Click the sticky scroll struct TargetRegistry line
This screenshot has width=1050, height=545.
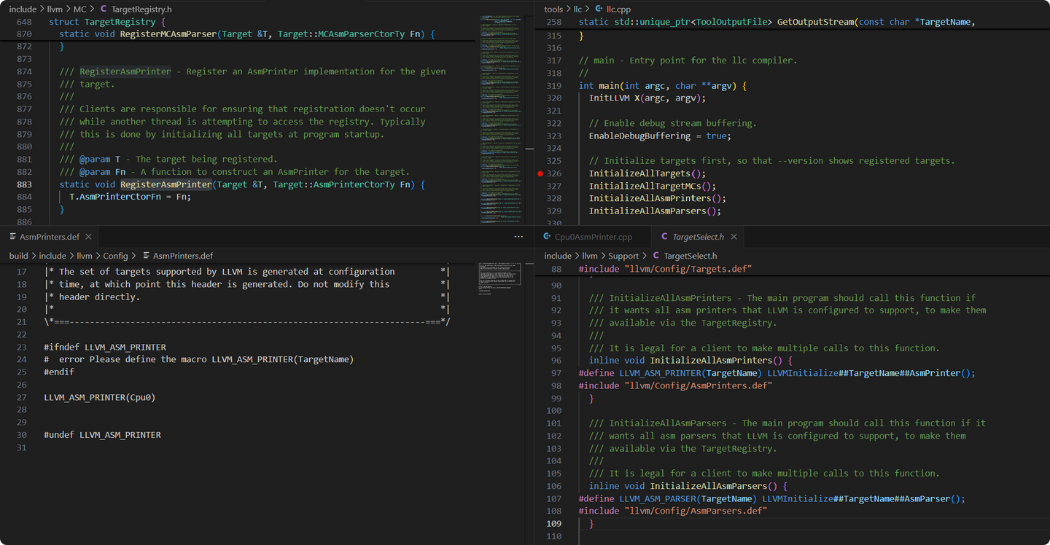pyautogui.click(x=102, y=22)
